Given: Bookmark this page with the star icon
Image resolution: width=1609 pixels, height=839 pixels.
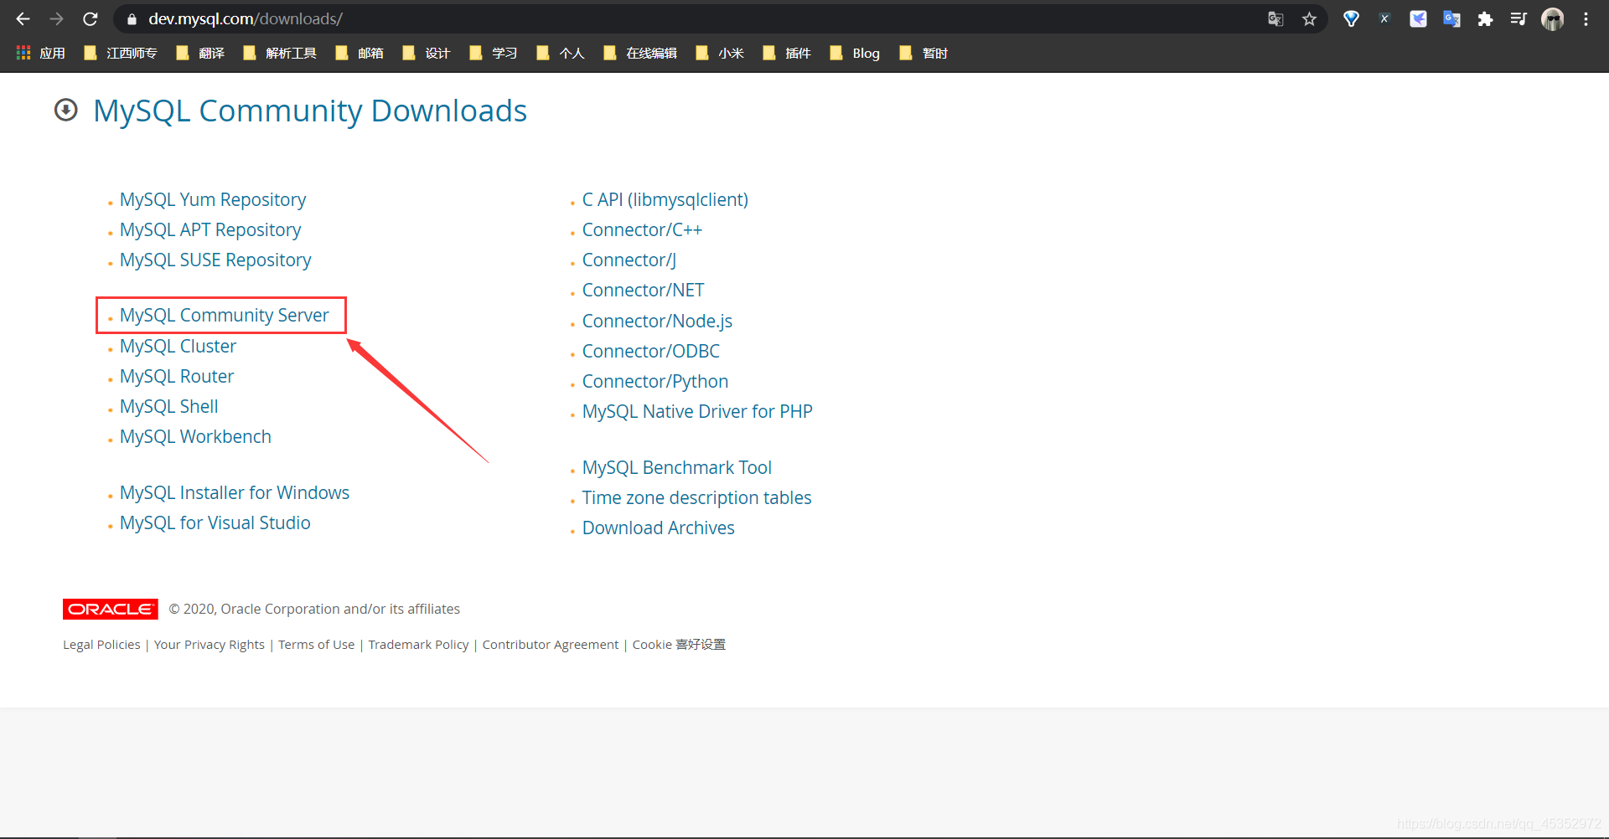Looking at the screenshot, I should point(1309,18).
